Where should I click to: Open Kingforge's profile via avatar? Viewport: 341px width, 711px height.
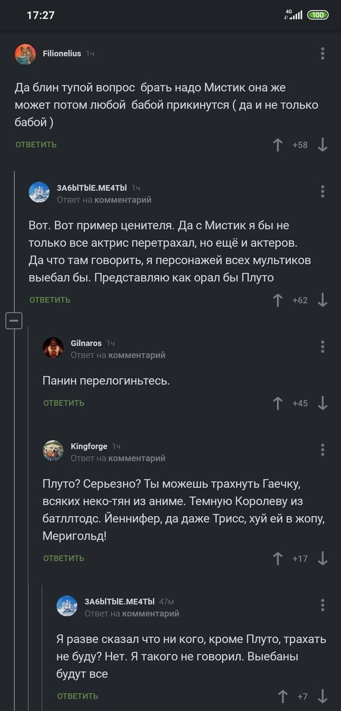click(x=53, y=450)
